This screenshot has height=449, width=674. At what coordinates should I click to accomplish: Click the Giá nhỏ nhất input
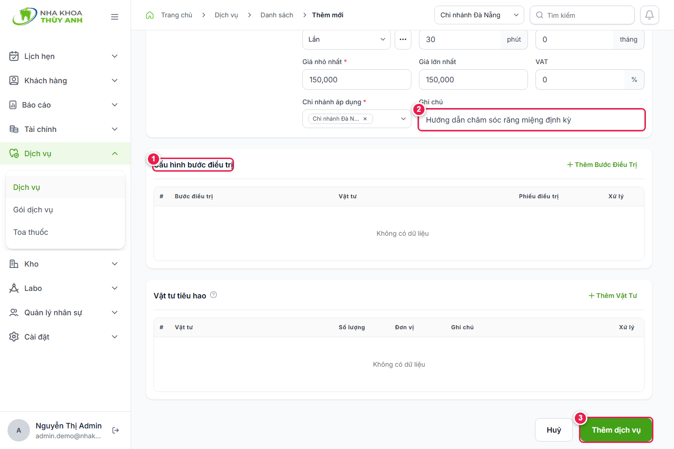coord(357,80)
